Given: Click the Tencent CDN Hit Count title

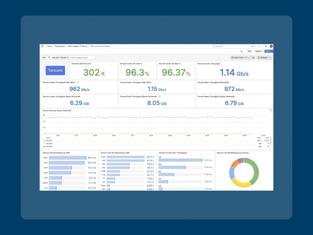Looking at the screenshot, I should point(81,63).
